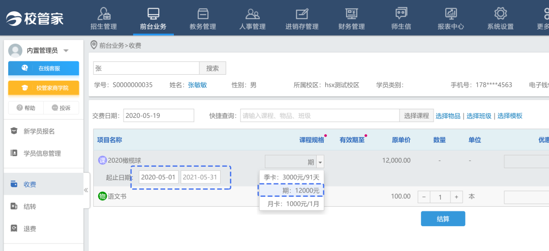Open the 财务管理 module icon
This screenshot has width=549, height=251.
351,14
